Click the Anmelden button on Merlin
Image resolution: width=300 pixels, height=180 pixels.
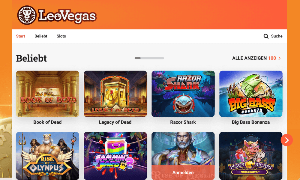pos(183,172)
